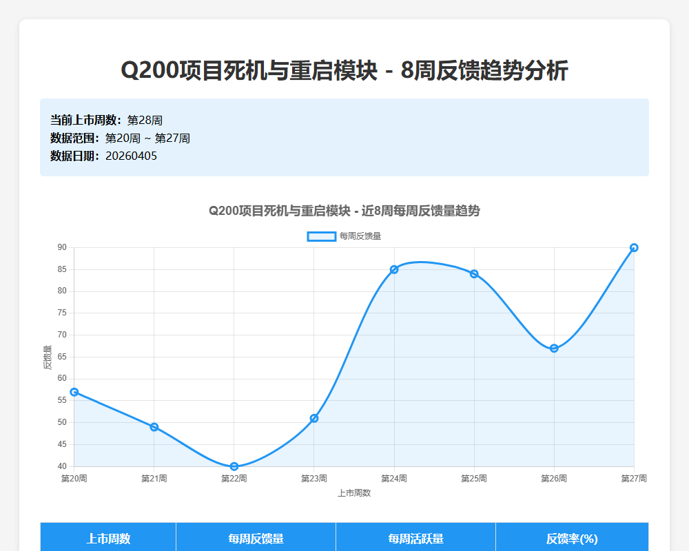The height and width of the screenshot is (551, 689).
Task: Select the 第22周 data point at 40
Action: (234, 466)
